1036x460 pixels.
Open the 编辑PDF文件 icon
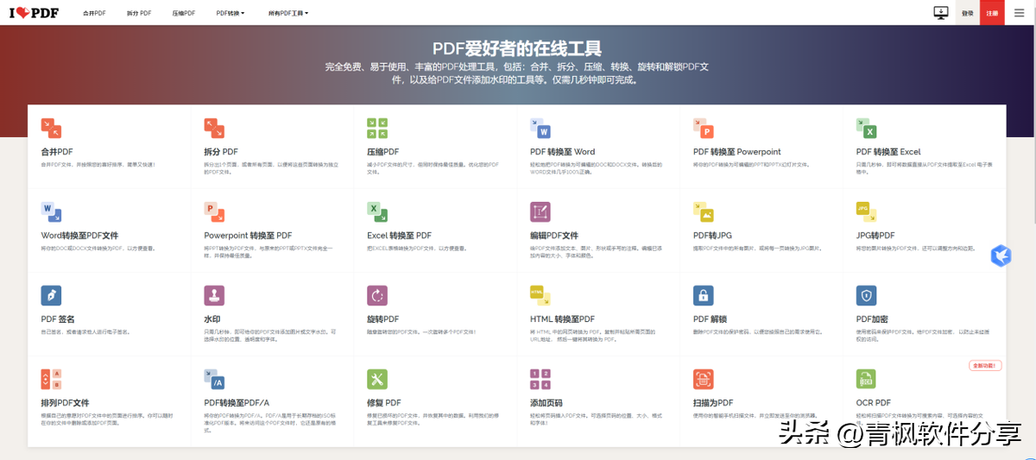pyautogui.click(x=540, y=211)
